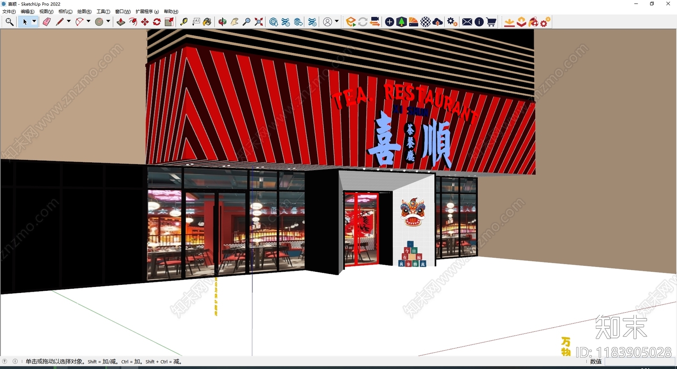Screen dimensions: 677x369
Task: Click Enscape live updates sync icon
Action: 363,22
